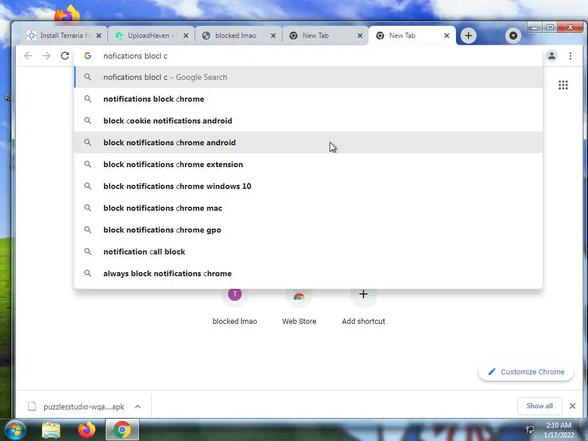Viewport: 588px width, 441px height.
Task: Reload the current page
Action: click(65, 56)
